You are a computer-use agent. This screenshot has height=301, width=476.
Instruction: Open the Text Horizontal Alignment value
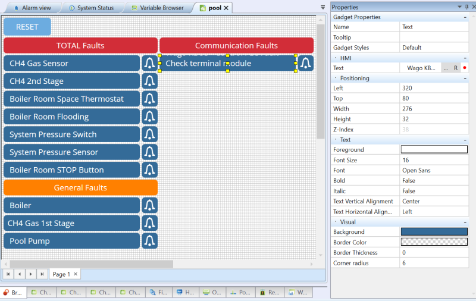[x=434, y=212]
